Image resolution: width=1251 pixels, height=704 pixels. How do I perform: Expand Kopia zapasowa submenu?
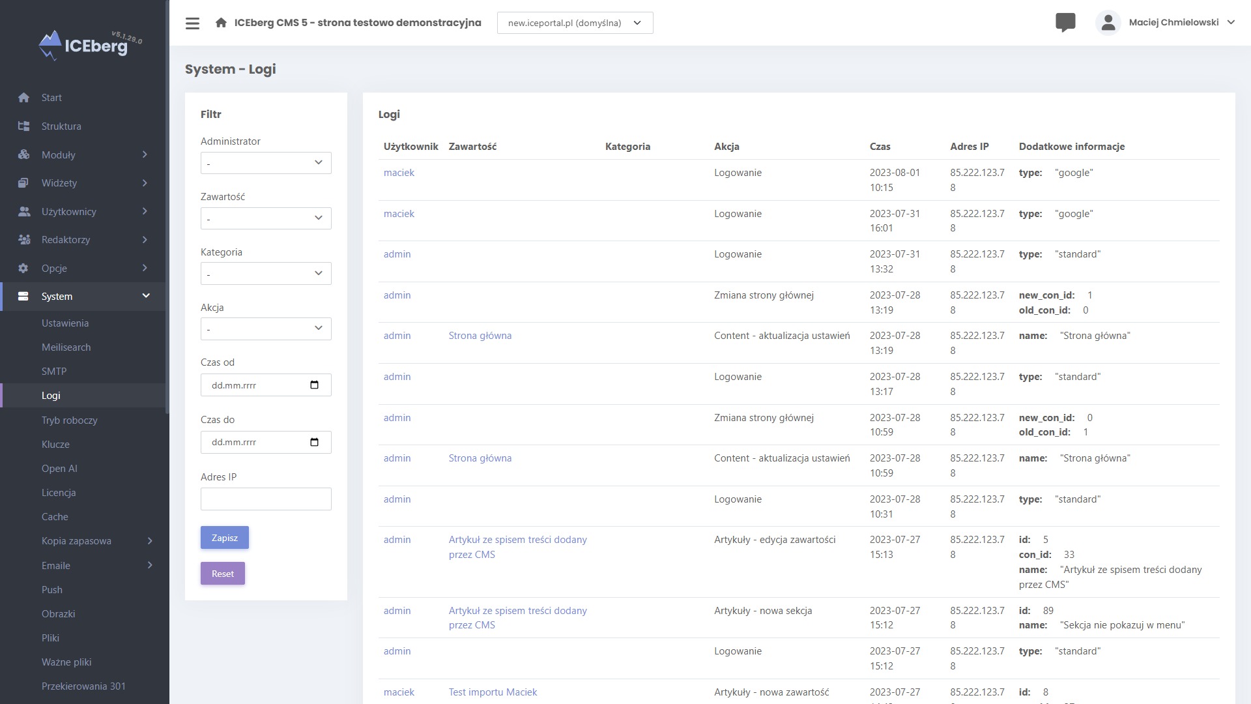coord(150,541)
